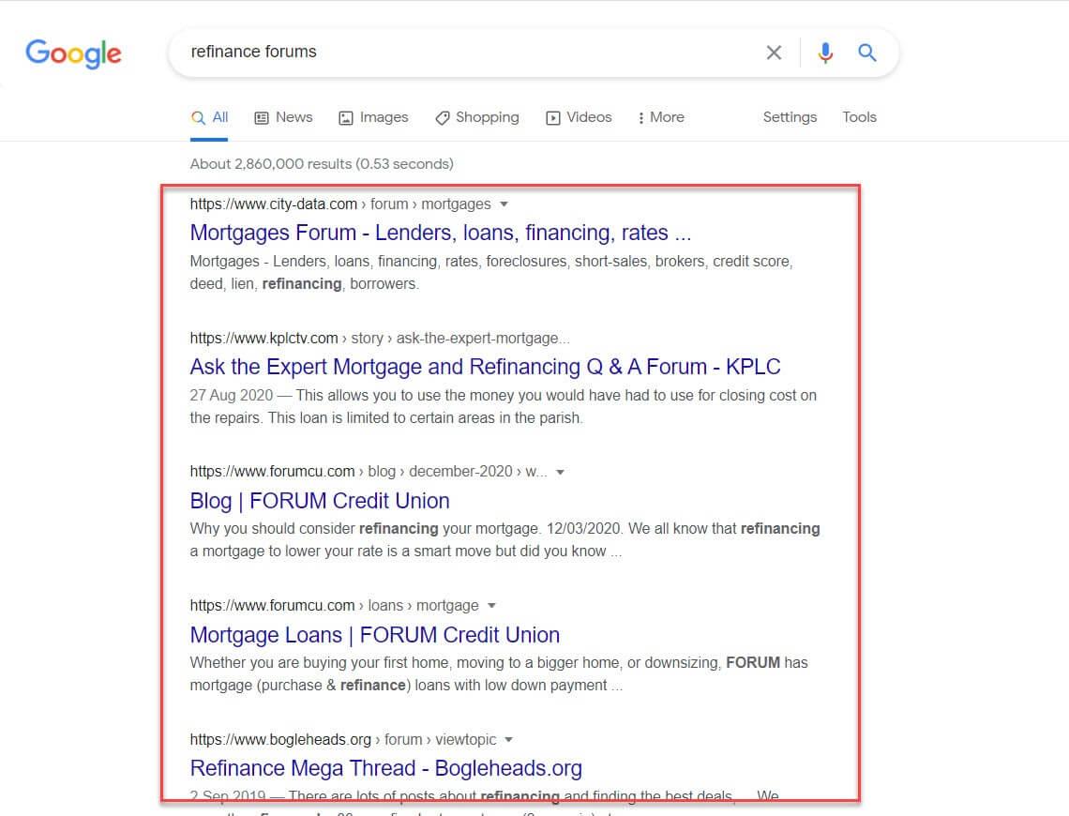Submit search using the magnifying glass icon
This screenshot has width=1069, height=816.
pos(867,53)
